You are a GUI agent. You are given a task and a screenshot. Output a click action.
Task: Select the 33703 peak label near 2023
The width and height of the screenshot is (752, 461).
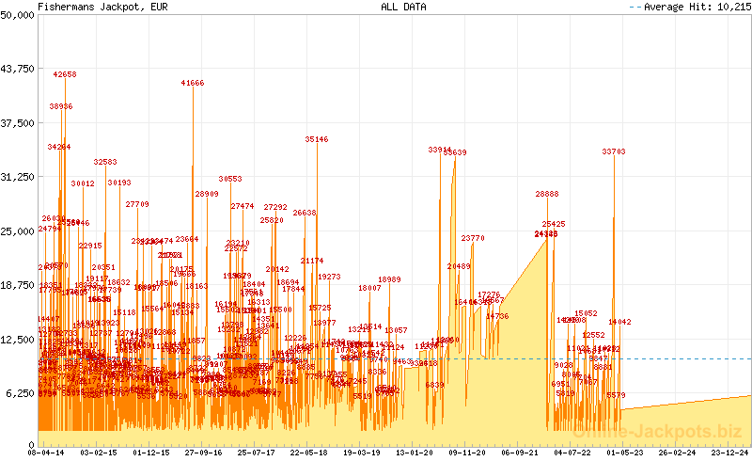coord(614,151)
